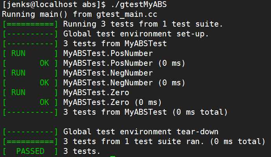
Task: Click the OK label beside MyABSTest.NegNumber
Action: coord(44,83)
